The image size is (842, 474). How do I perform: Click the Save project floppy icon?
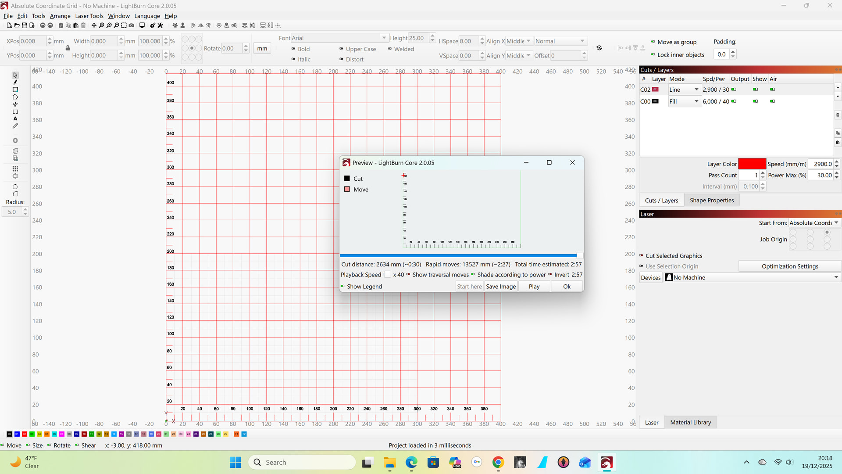tap(25, 25)
